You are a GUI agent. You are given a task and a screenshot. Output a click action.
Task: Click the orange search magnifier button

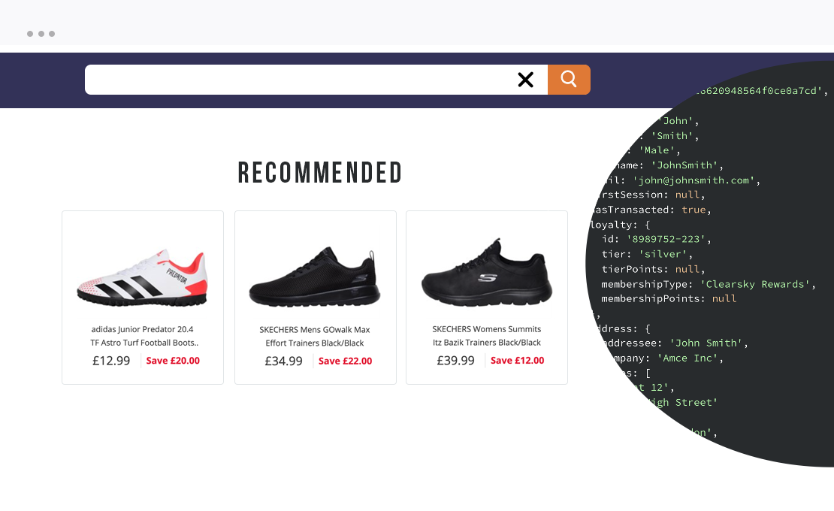[x=569, y=80]
